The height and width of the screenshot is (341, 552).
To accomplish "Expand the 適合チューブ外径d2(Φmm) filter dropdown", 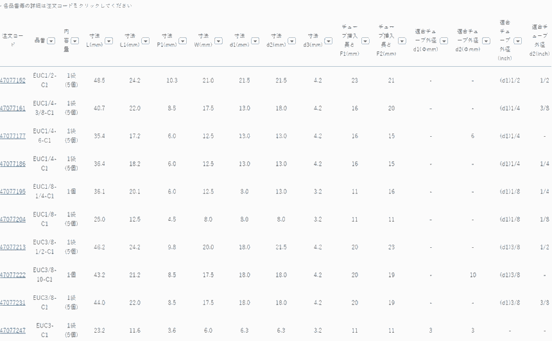I will point(485,40).
